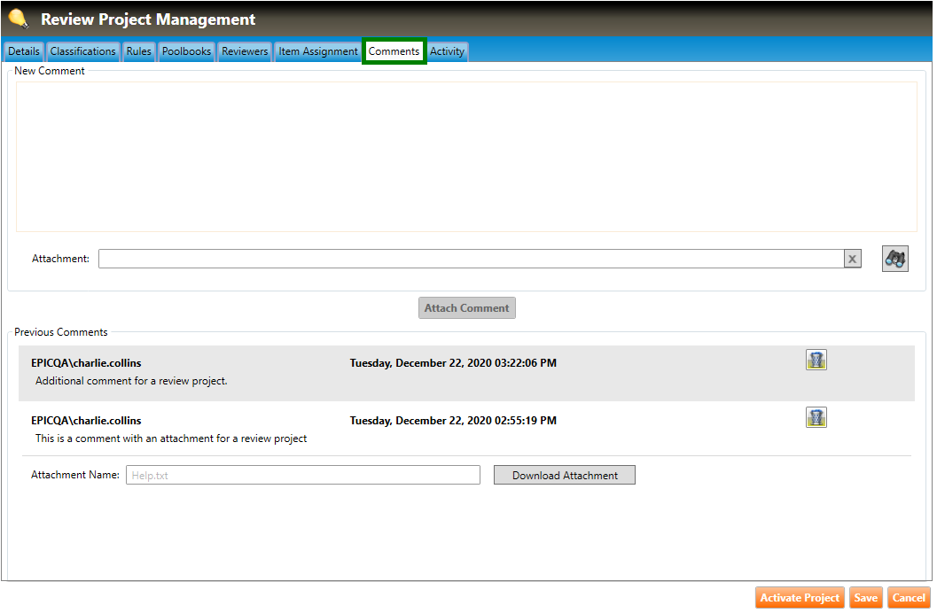Focus the Attachment path input field
This screenshot has width=937, height=613.
[470, 259]
